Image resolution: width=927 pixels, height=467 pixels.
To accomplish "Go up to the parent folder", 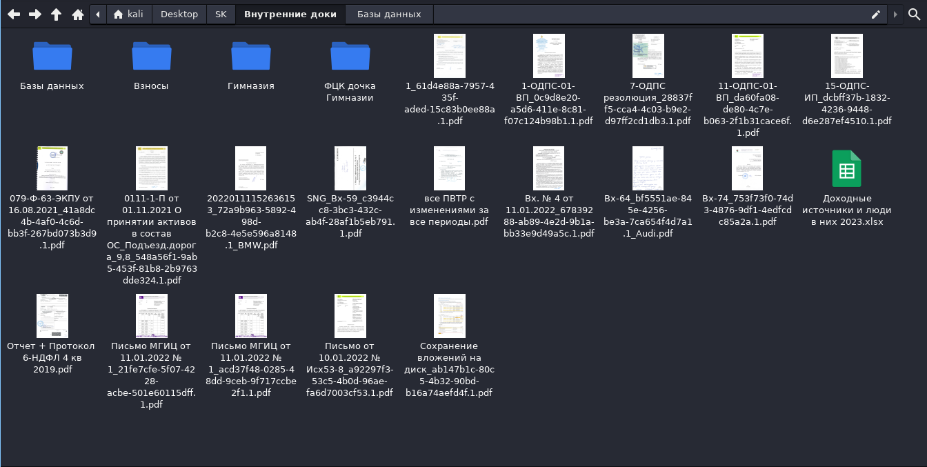I will (57, 14).
